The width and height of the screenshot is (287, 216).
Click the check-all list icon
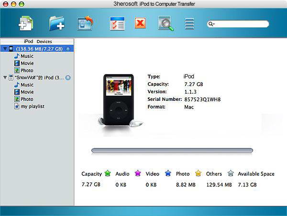117,23
